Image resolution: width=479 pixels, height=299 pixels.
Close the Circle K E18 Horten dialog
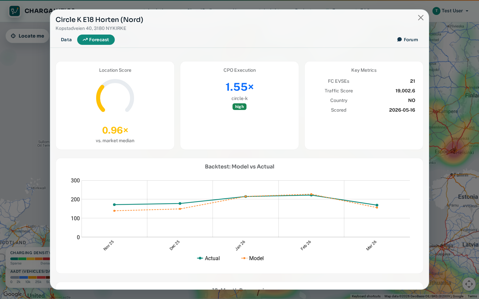(421, 18)
